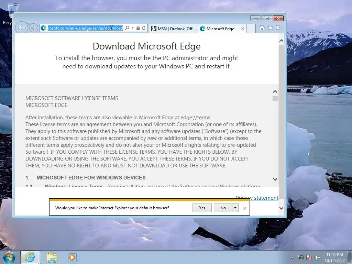Click '1. MICROSOFT EDGE FOR WINDOWS DEVICES' heading

86,178
